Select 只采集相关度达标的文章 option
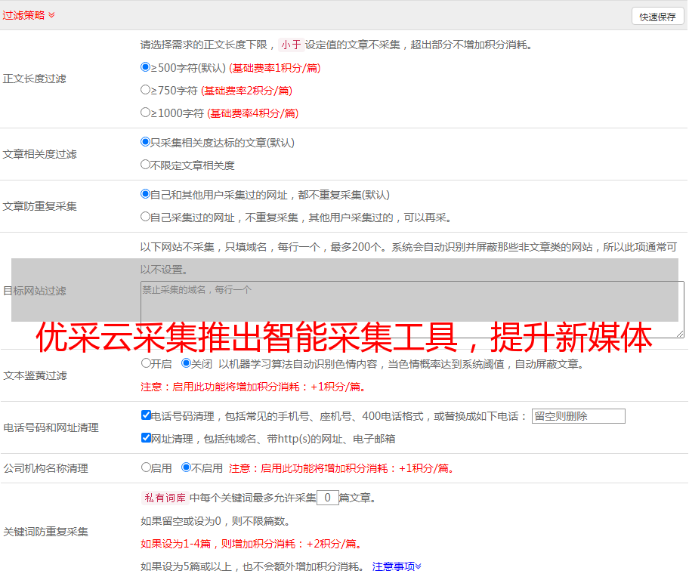The height and width of the screenshot is (580, 689). pyautogui.click(x=146, y=142)
